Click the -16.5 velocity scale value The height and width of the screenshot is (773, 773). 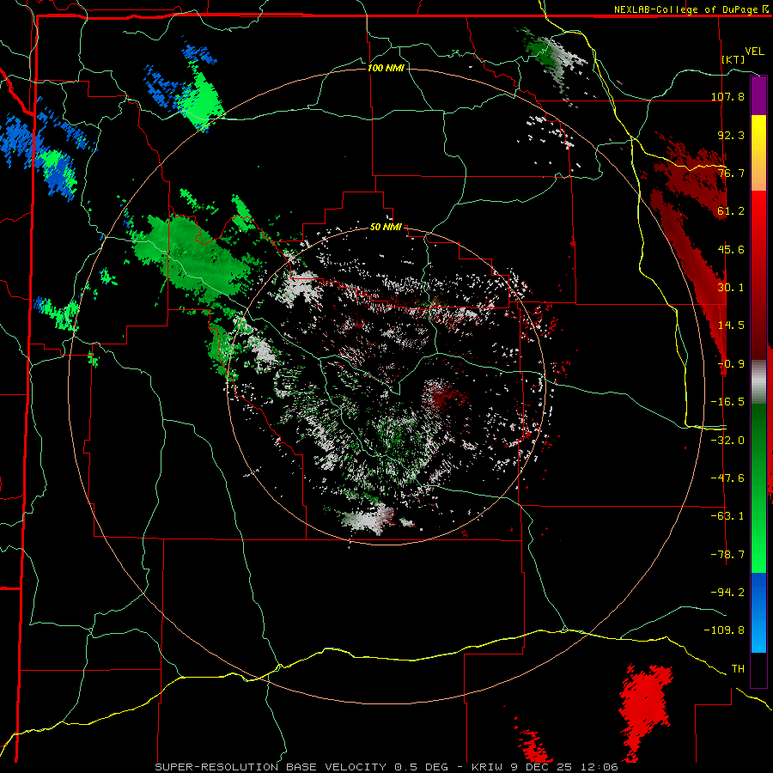727,402
